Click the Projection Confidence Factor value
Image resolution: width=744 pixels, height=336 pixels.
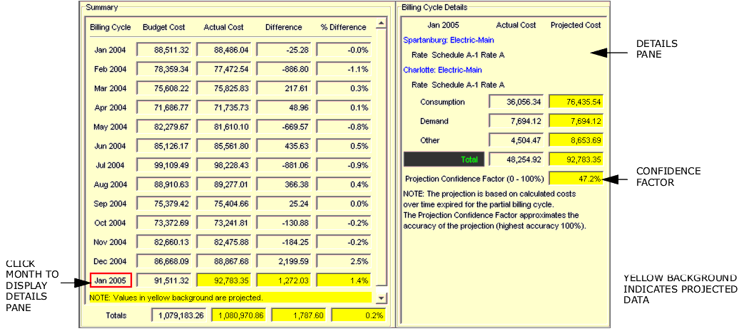coord(576,179)
